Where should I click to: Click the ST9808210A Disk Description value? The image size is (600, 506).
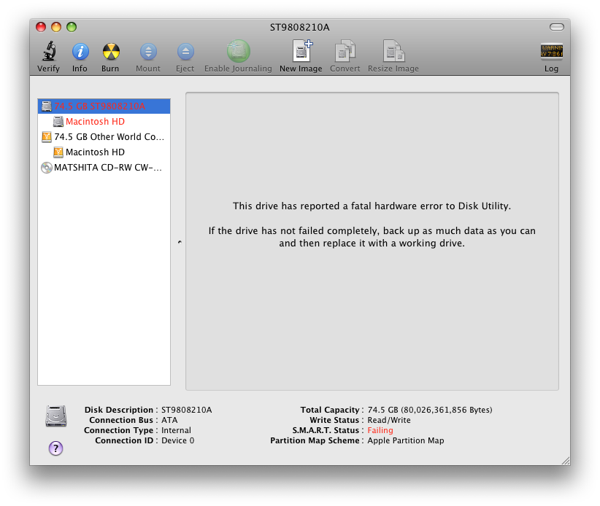186,410
